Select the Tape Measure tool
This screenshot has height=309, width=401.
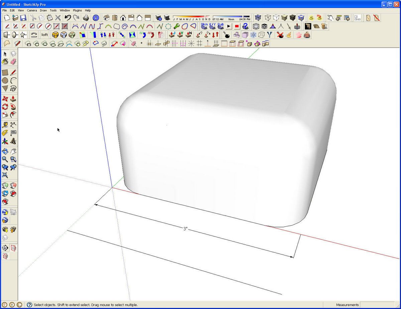coord(5,125)
